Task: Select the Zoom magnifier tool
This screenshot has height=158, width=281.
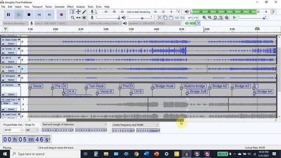Action: click(72, 18)
